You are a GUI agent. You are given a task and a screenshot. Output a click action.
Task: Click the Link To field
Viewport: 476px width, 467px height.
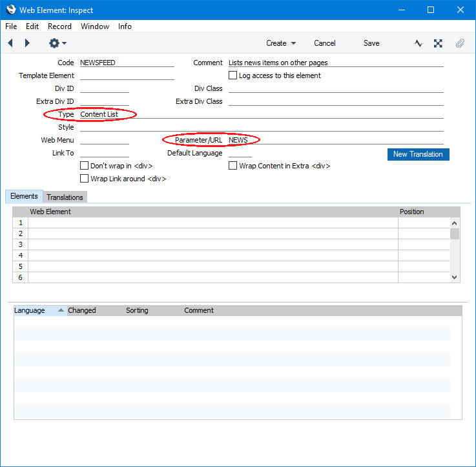click(x=105, y=153)
